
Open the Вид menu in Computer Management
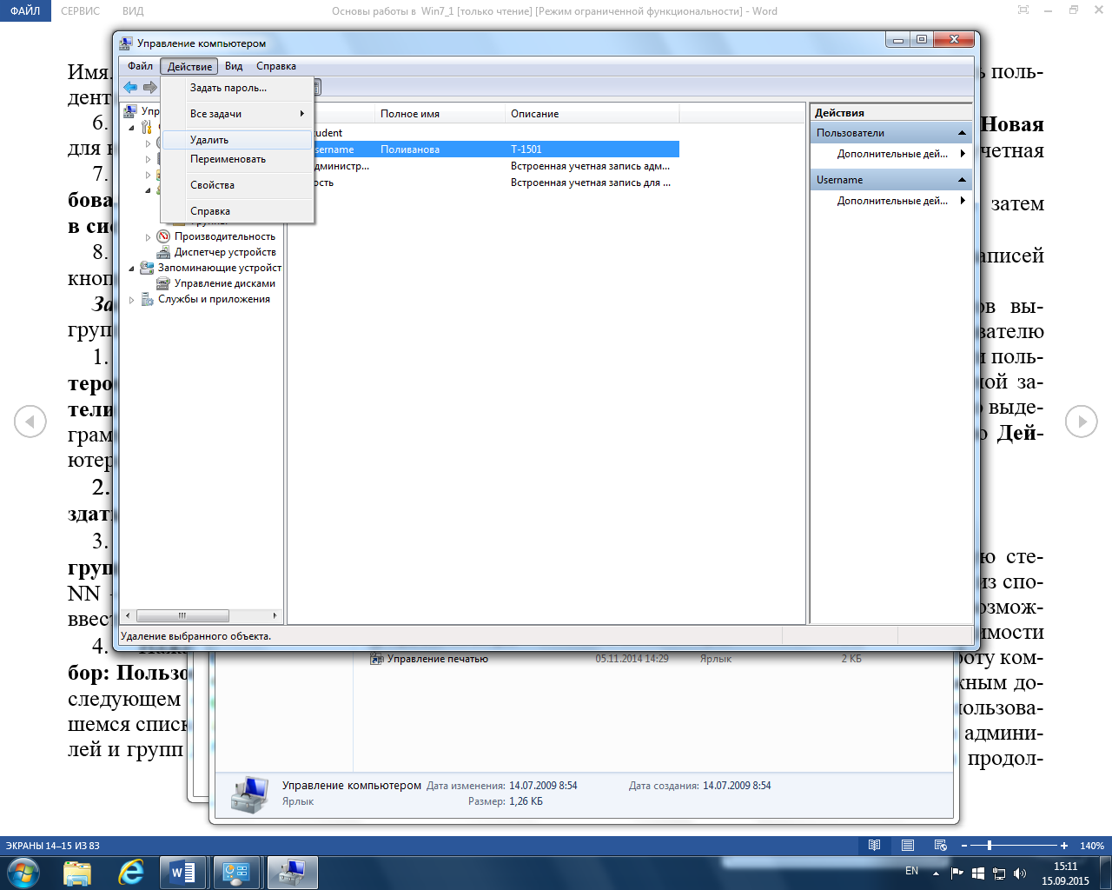234,66
